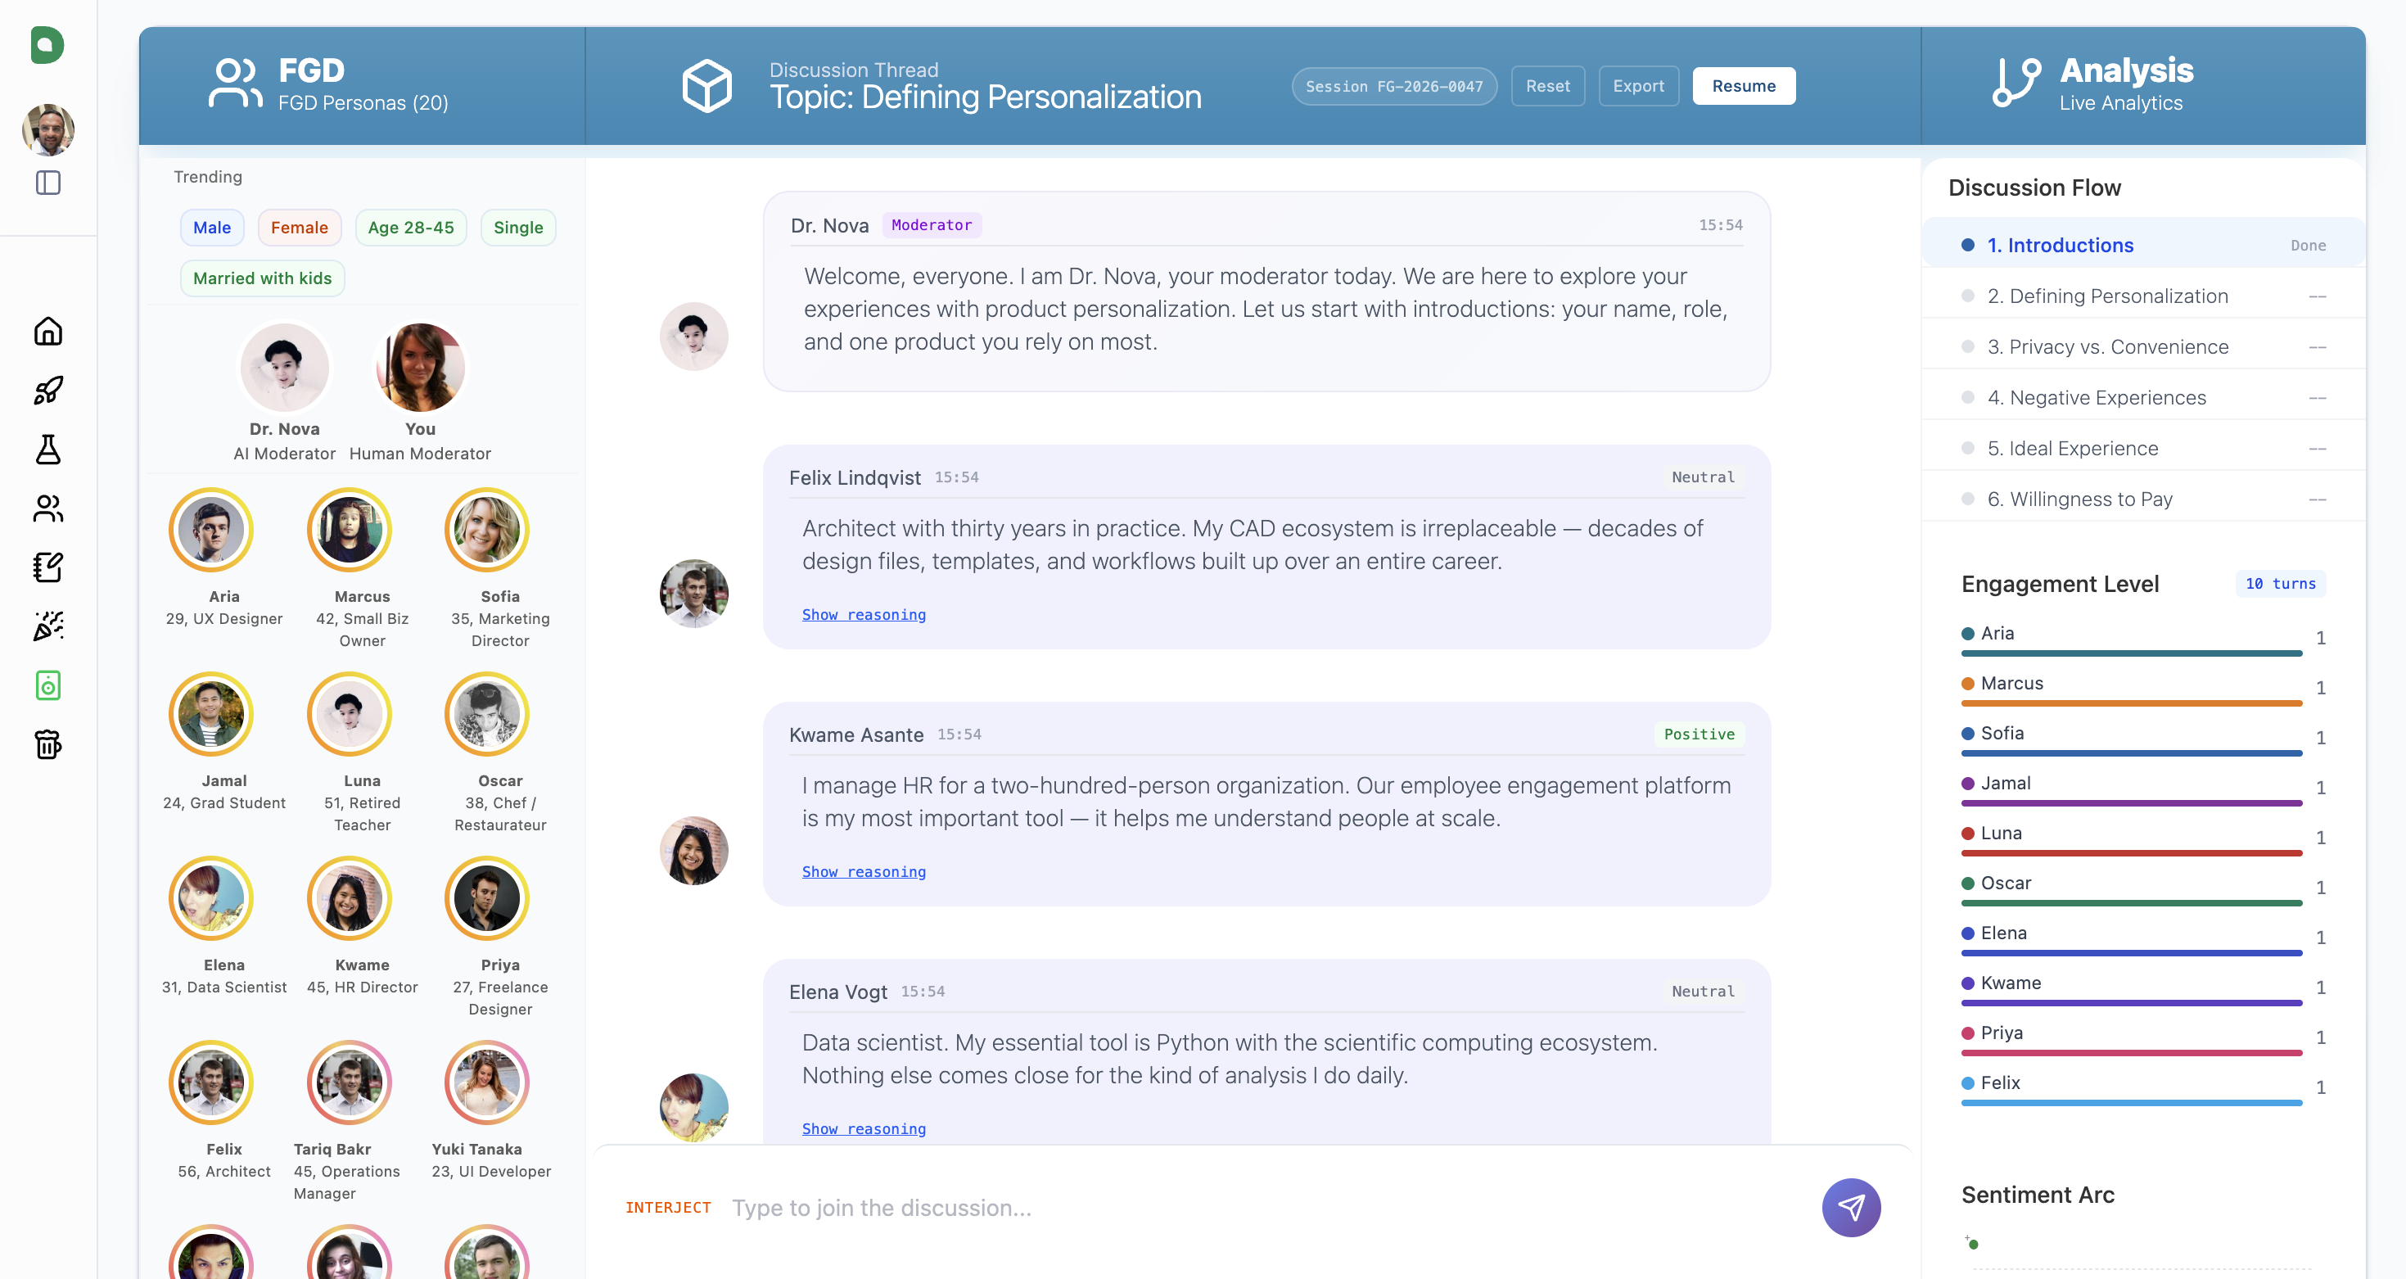This screenshot has height=1279, width=2406.
Task: Click the green speaker sidebar icon
Action: click(47, 685)
